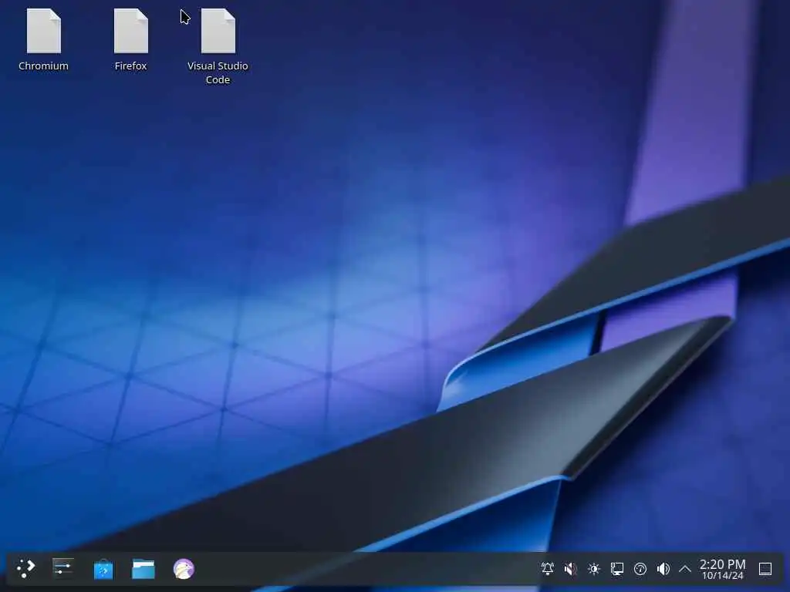Click the Chromium label text
Image resolution: width=790 pixels, height=592 pixels.
click(43, 66)
